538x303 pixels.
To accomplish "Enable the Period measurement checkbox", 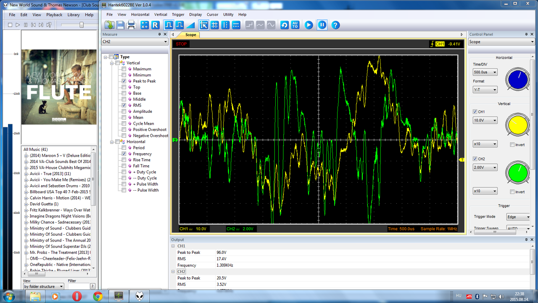I will [x=124, y=148].
